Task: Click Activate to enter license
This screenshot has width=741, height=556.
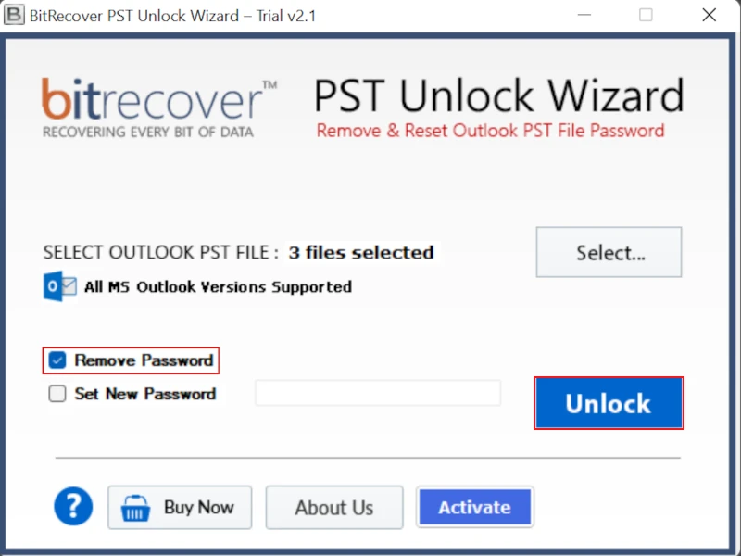Action: click(475, 507)
